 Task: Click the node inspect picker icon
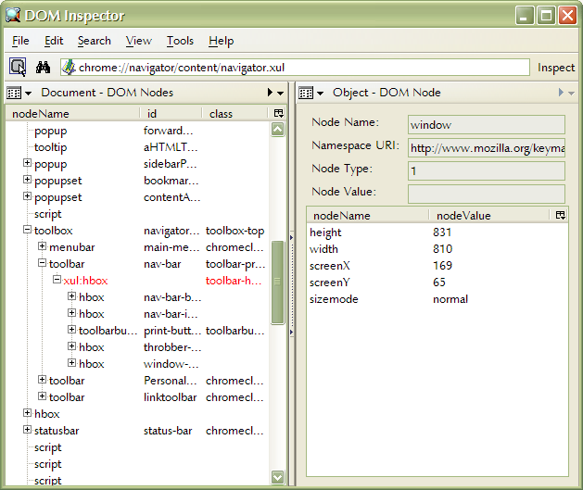18,67
